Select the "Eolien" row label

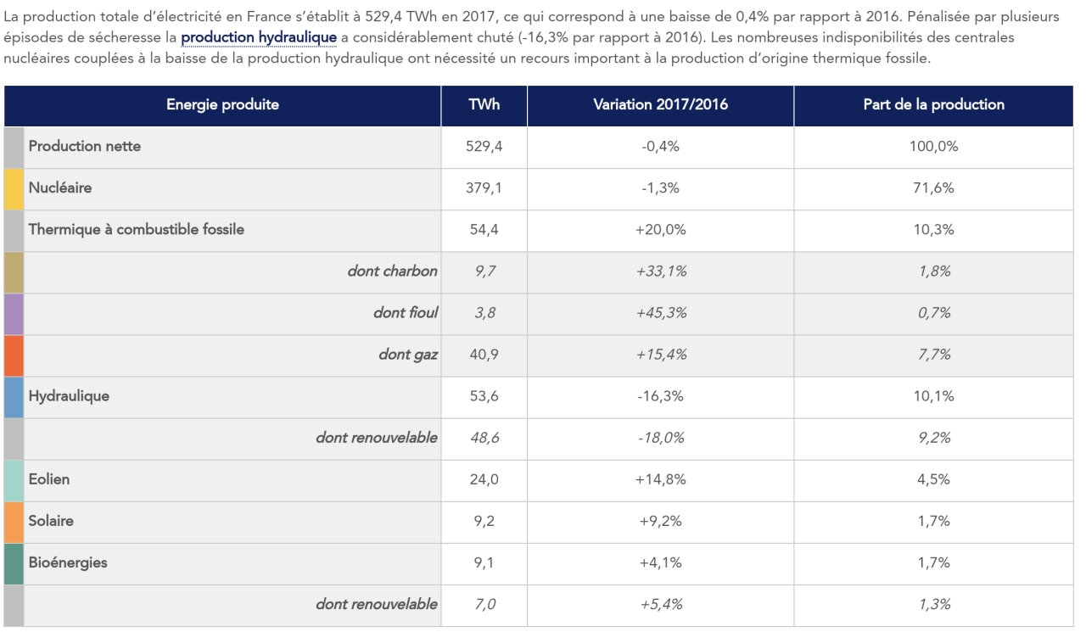point(49,479)
